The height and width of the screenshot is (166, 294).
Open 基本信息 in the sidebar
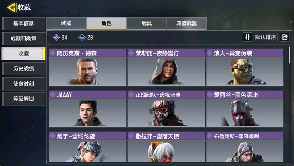click(24, 24)
